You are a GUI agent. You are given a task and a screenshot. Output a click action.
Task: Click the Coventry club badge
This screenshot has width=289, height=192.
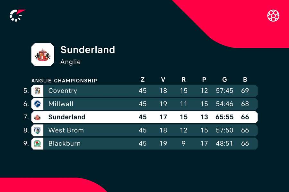pyautogui.click(x=37, y=91)
